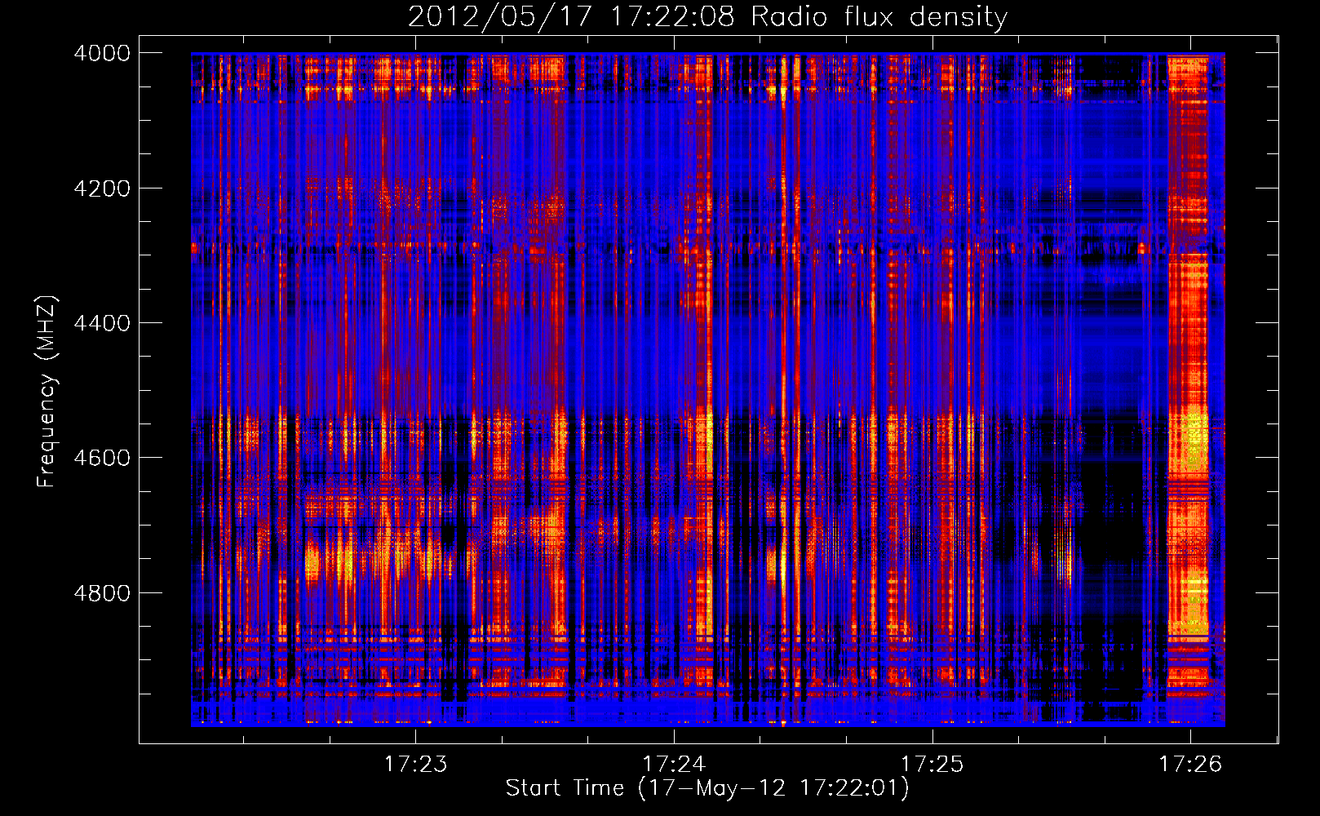Click the 4400 frequency tick label

[102, 323]
